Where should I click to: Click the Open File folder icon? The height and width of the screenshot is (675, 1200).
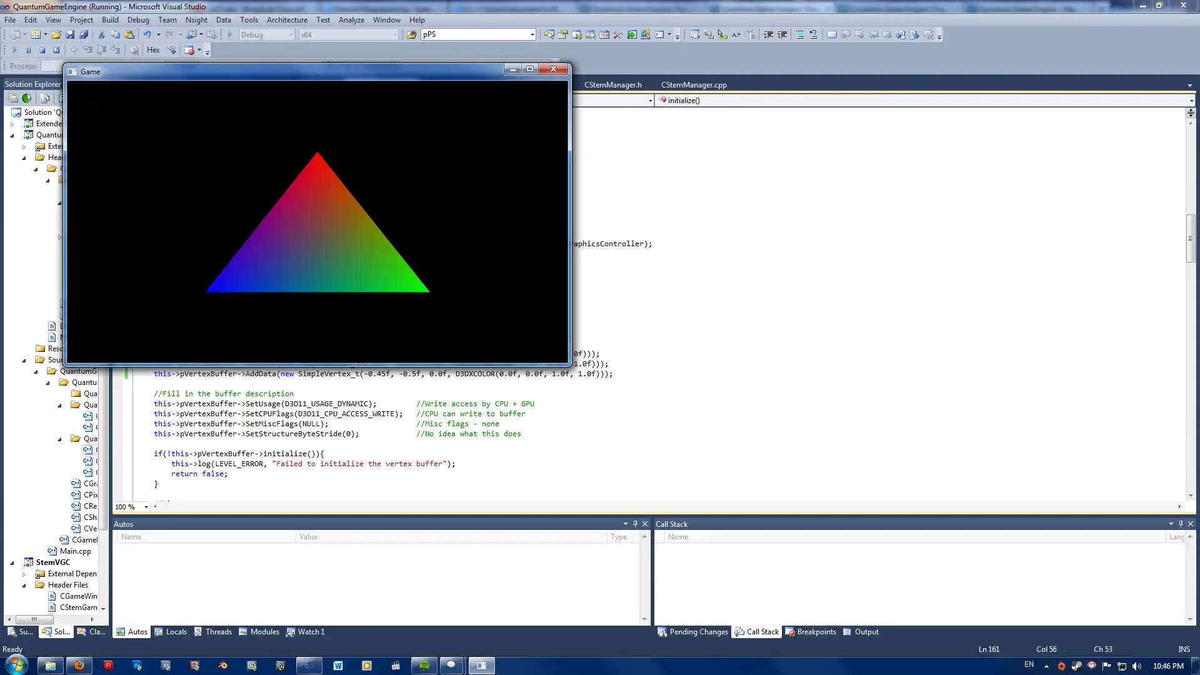click(x=56, y=35)
